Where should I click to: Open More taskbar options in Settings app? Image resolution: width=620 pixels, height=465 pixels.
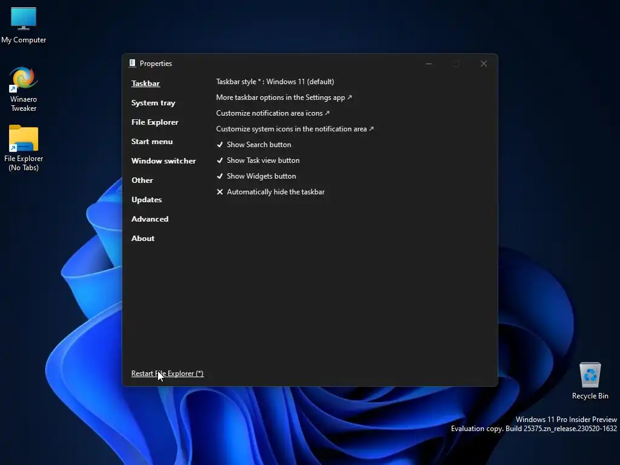(284, 97)
